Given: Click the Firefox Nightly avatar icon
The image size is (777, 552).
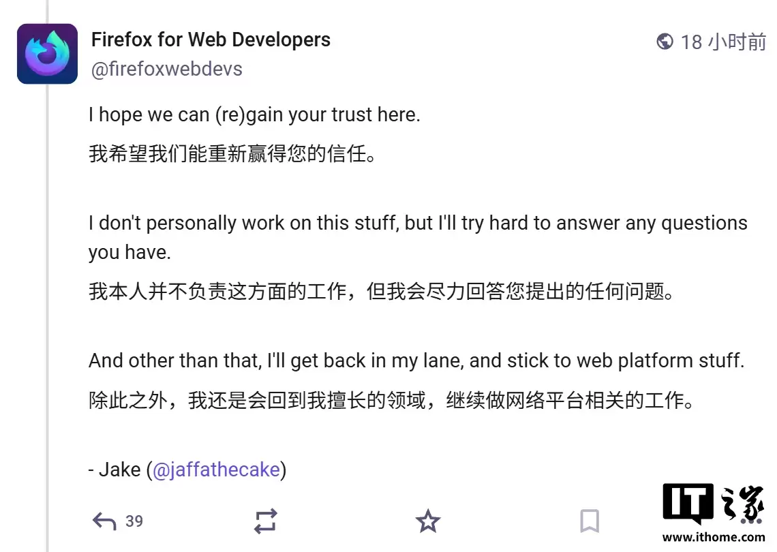Looking at the screenshot, I should pyautogui.click(x=47, y=52).
